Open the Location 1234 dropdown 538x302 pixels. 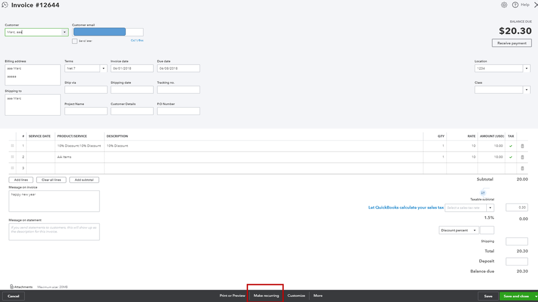526,68
